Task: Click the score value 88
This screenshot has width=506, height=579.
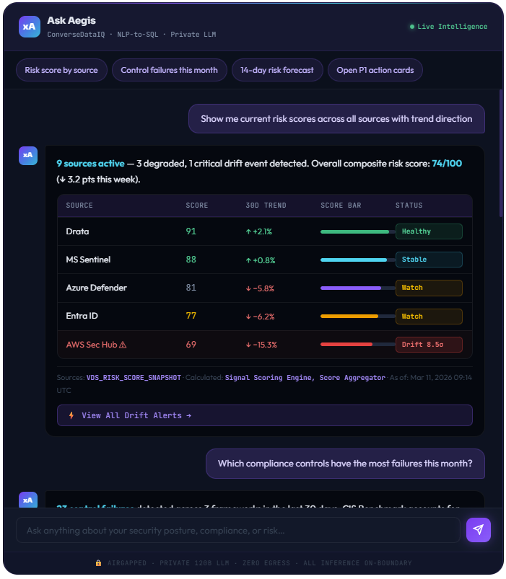Action: [x=191, y=260]
